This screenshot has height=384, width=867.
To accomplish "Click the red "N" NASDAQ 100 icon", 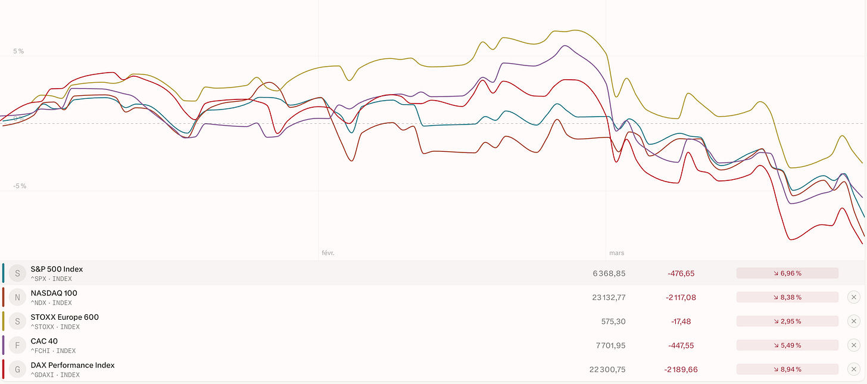I will tap(17, 296).
